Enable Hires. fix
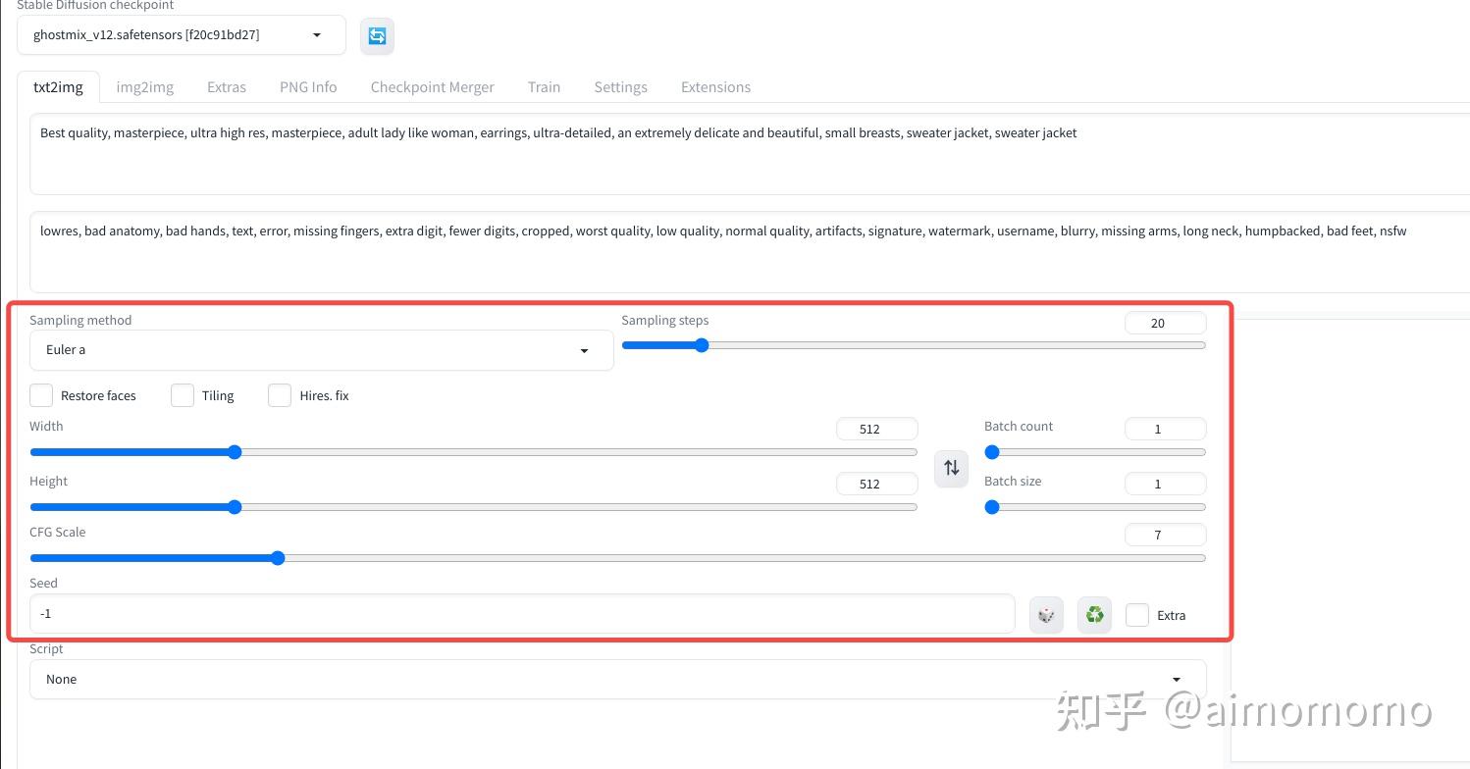 pos(279,394)
